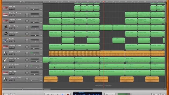Open the track editor scissors button

[x=12, y=94]
